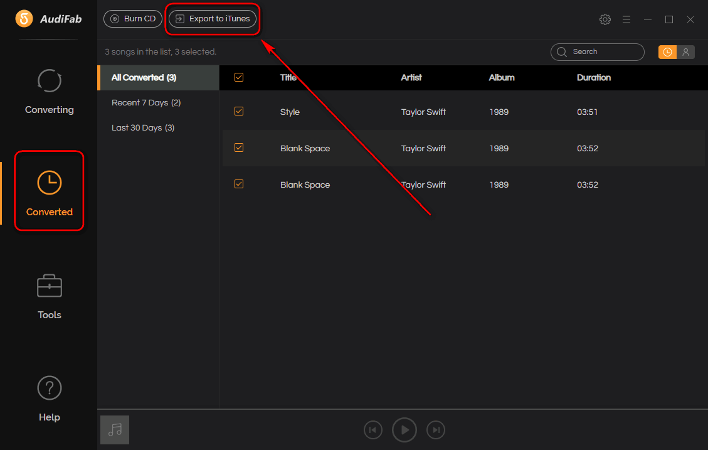
Task: Click the AudiFab logo icon
Action: [x=24, y=19]
